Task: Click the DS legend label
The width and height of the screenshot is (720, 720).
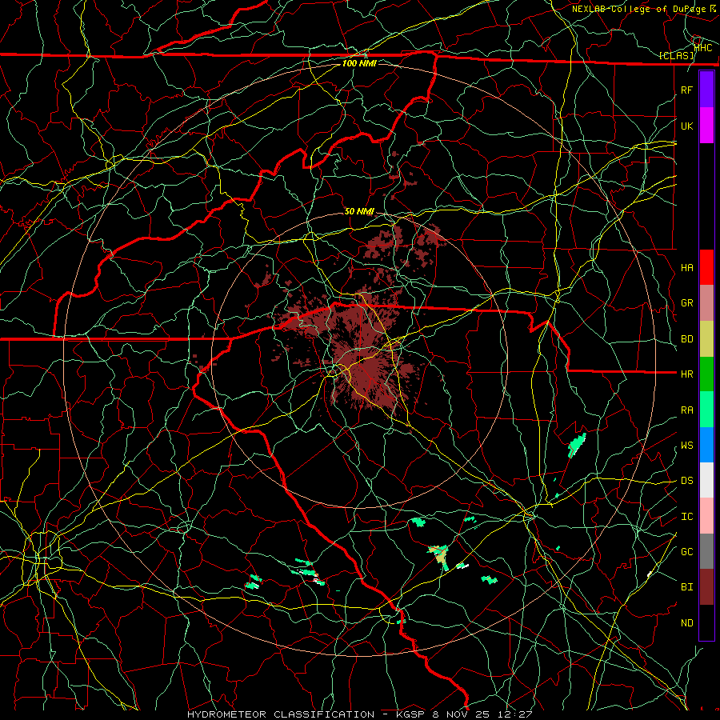Action: [x=686, y=481]
